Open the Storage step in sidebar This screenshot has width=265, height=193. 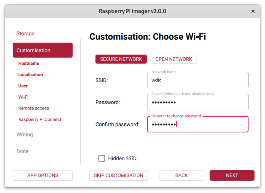click(x=25, y=34)
